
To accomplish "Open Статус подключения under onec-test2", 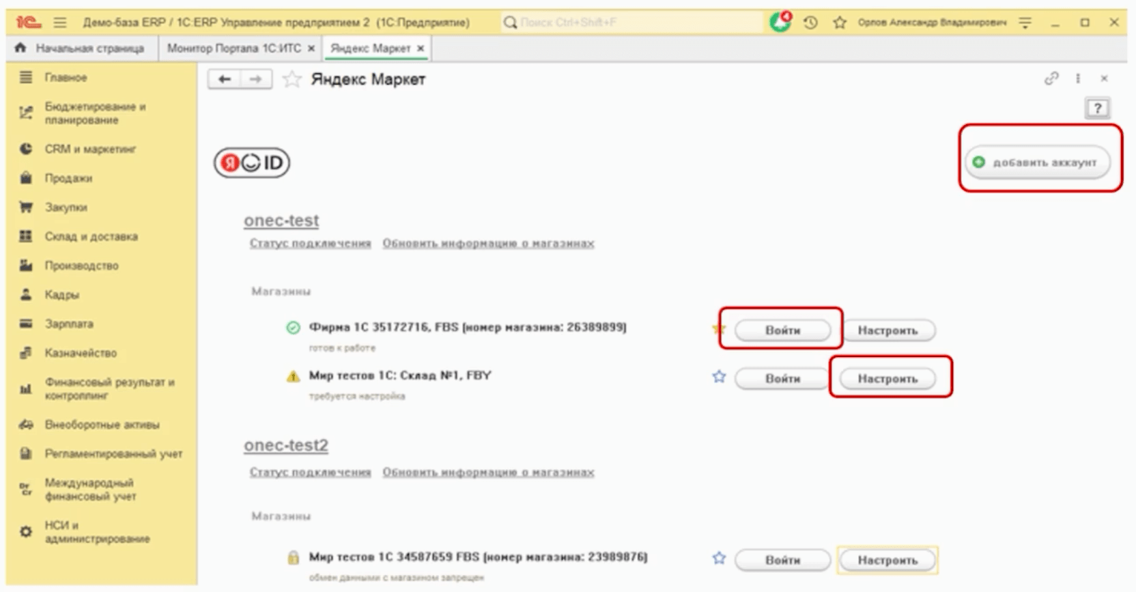I will click(310, 472).
